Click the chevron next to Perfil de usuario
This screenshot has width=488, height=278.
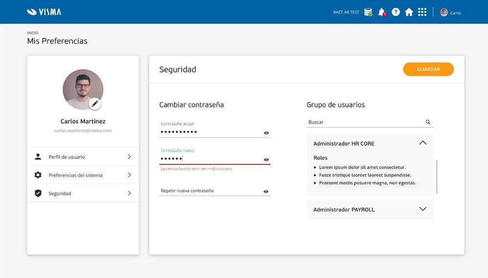pyautogui.click(x=129, y=157)
